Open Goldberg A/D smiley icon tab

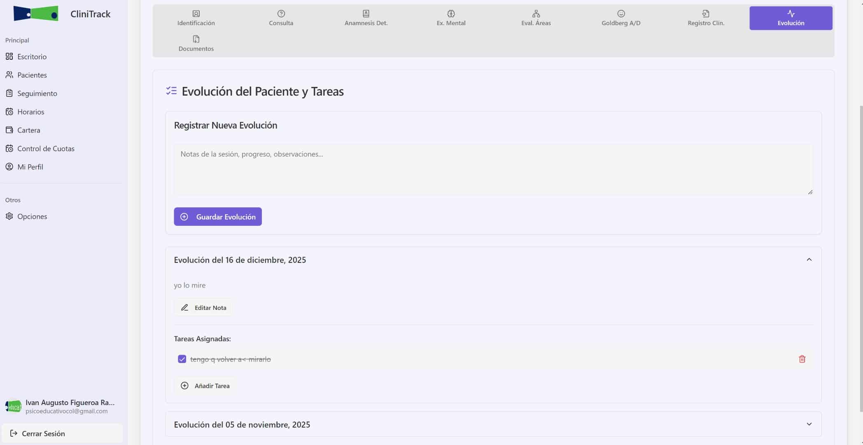[x=620, y=14]
